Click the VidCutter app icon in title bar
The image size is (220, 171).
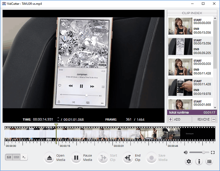tap(4, 4)
